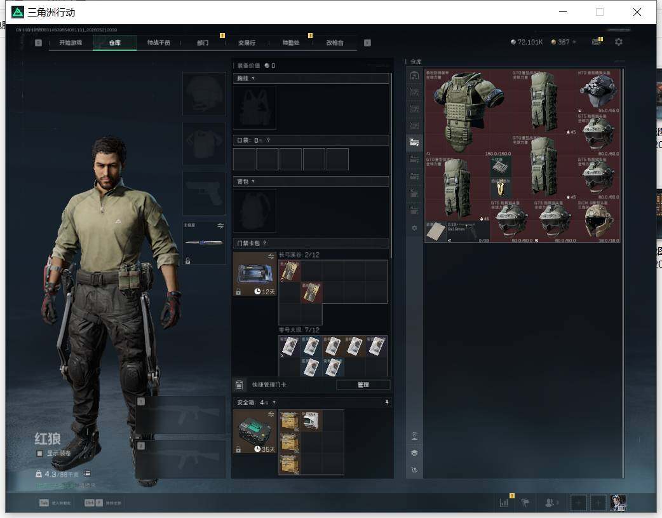Viewport: 662px width, 518px height.
Task: Go to the 交易行 tab
Action: 247,43
